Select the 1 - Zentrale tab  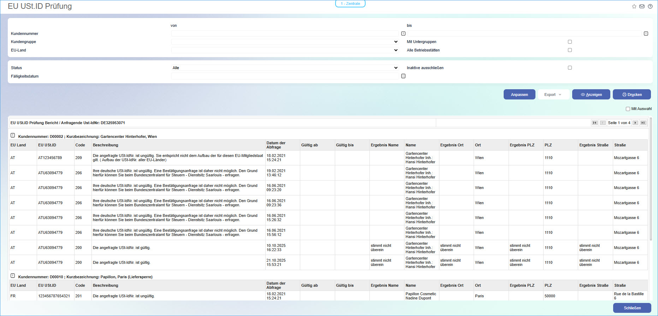pyautogui.click(x=350, y=4)
